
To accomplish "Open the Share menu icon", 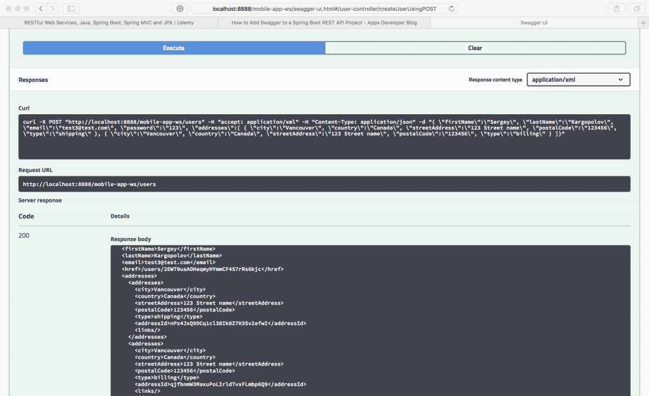I will click(x=616, y=9).
